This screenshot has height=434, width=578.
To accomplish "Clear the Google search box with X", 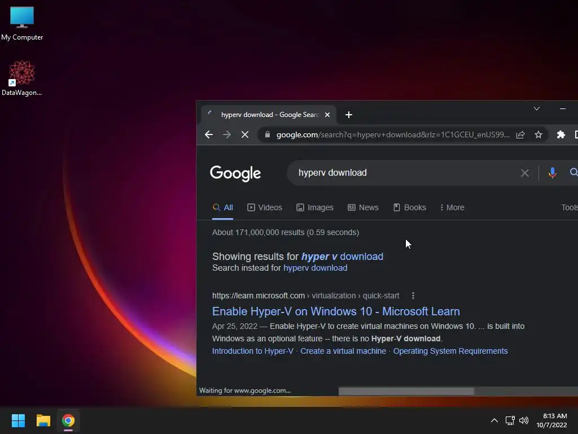I will tap(525, 173).
